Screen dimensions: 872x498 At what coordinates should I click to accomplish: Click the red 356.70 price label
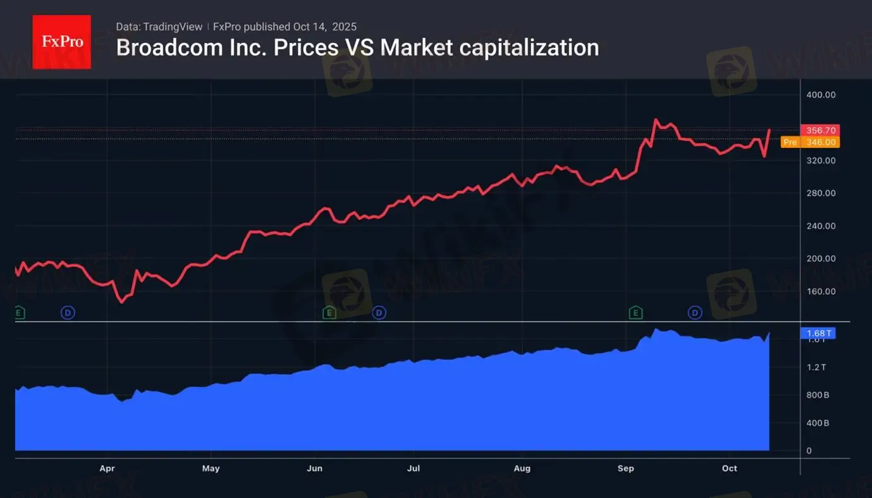coord(820,130)
